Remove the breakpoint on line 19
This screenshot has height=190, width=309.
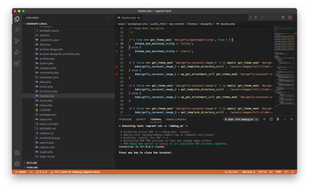pyautogui.click(x=117, y=44)
